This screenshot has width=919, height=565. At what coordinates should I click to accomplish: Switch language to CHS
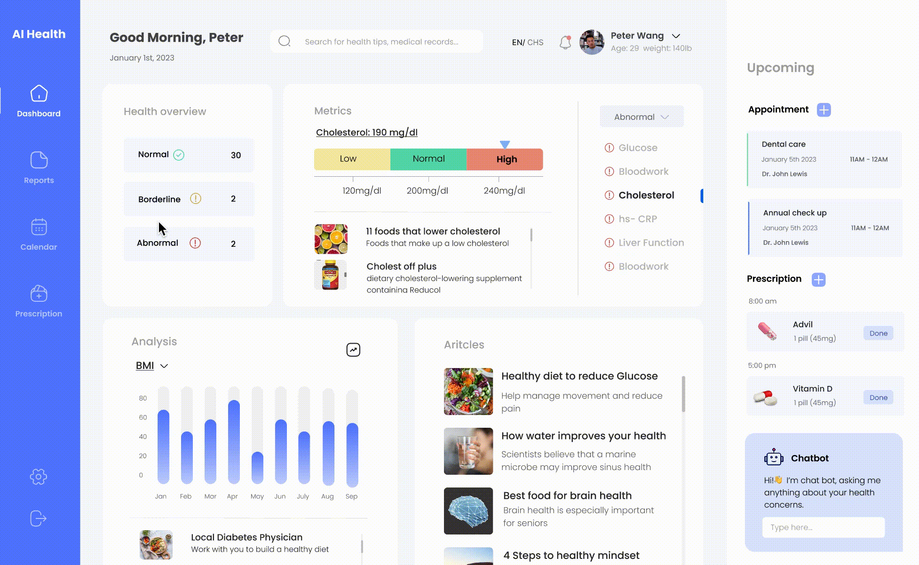click(535, 42)
